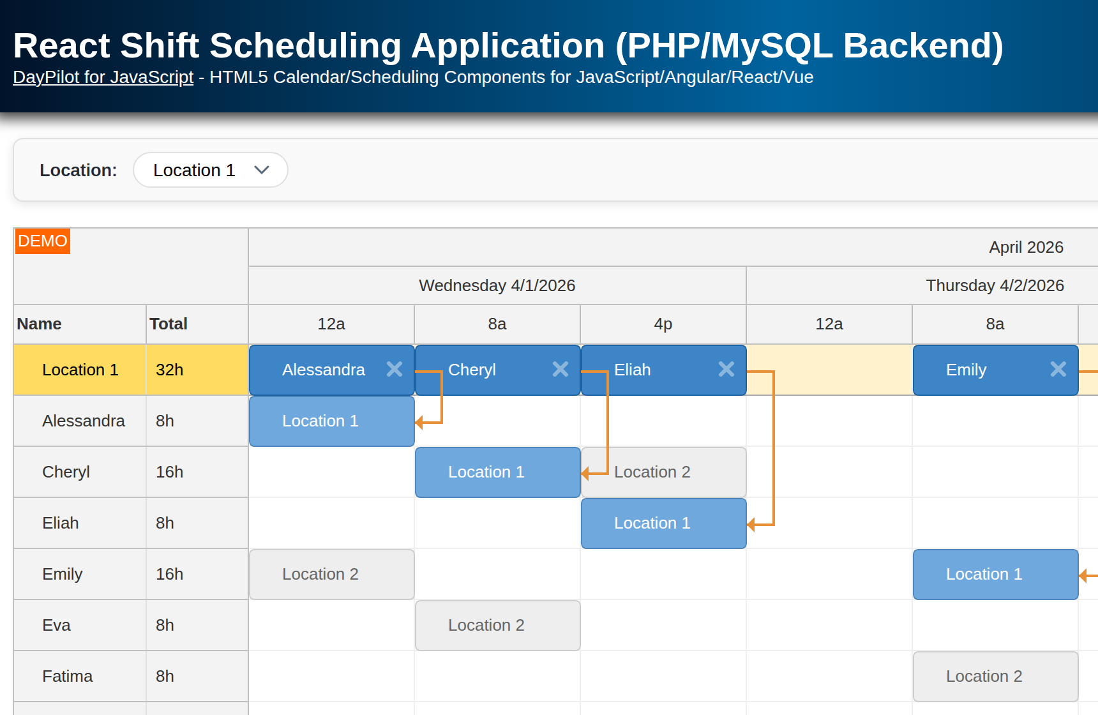Screen dimensions: 1098x715
Task: Open the DayPilot for JavaScript link
Action: click(x=103, y=77)
